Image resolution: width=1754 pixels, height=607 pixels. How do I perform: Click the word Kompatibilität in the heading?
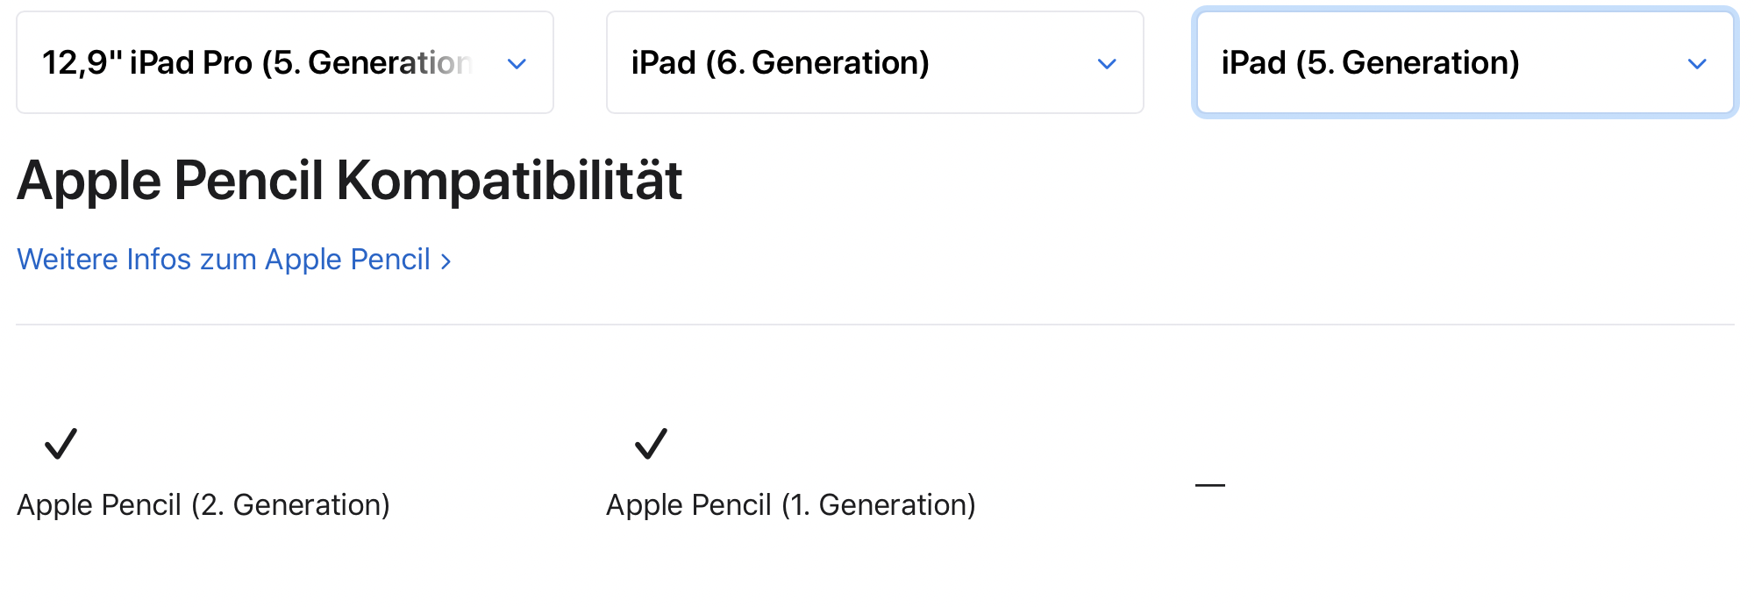coord(509,181)
